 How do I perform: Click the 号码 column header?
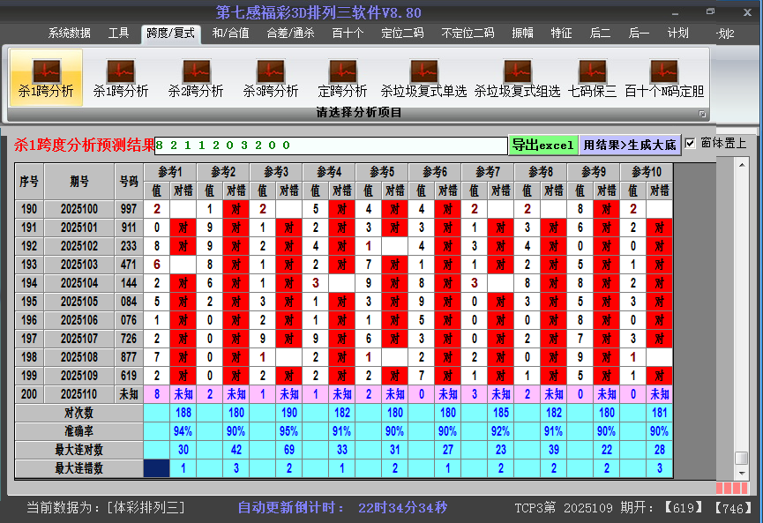tap(129, 182)
